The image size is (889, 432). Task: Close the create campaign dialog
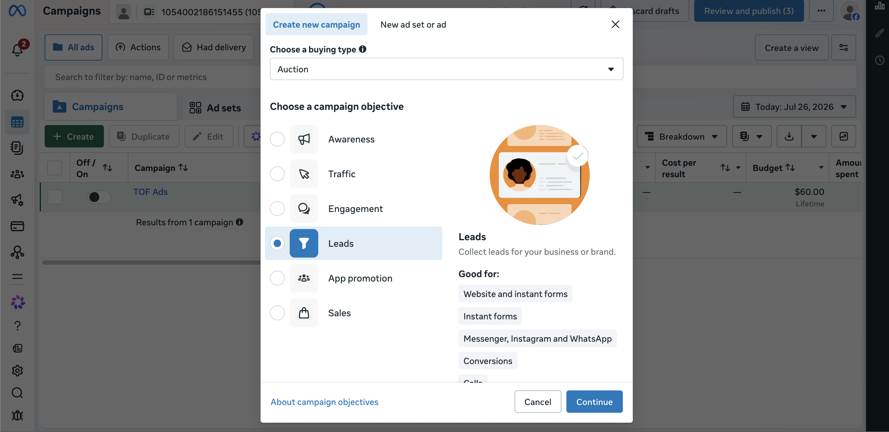coord(615,24)
